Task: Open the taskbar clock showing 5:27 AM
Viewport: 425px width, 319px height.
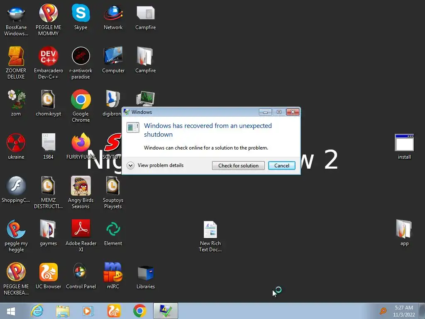Action: point(404,311)
